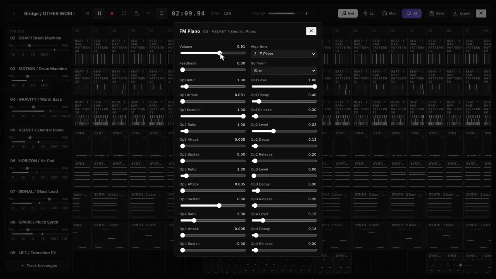Click the Volume slider in FM Piano
The height and width of the screenshot is (279, 496).
click(x=213, y=53)
